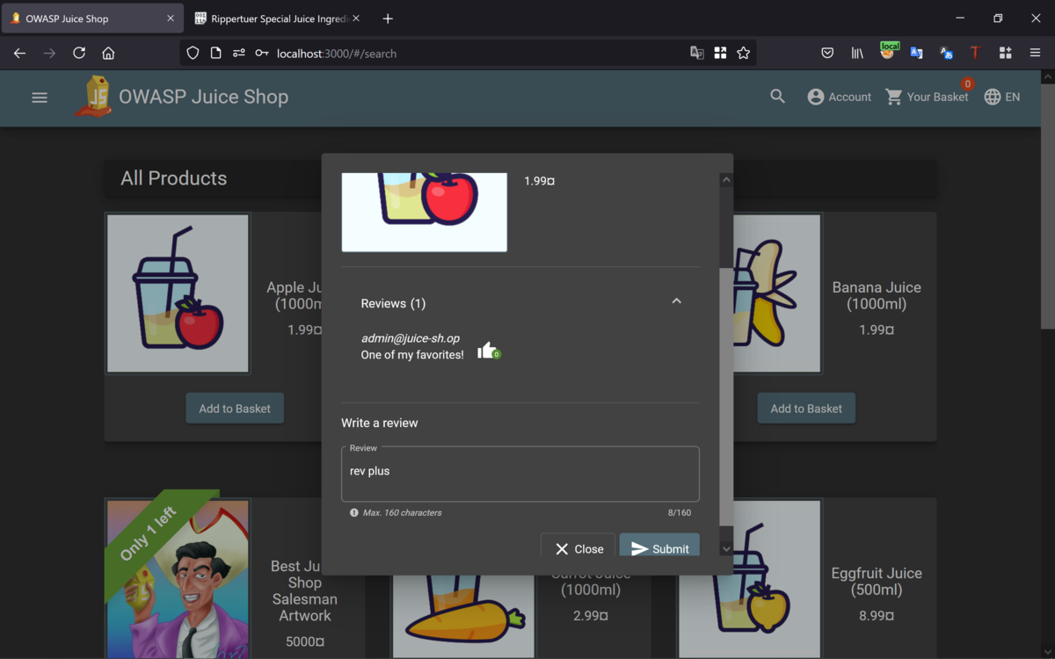1055x659 pixels.
Task: Add Banana Juice to basket
Action: [806, 409]
